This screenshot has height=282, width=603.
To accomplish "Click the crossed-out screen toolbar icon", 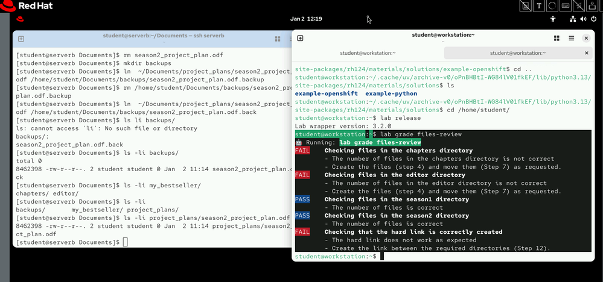I will coord(525,6).
